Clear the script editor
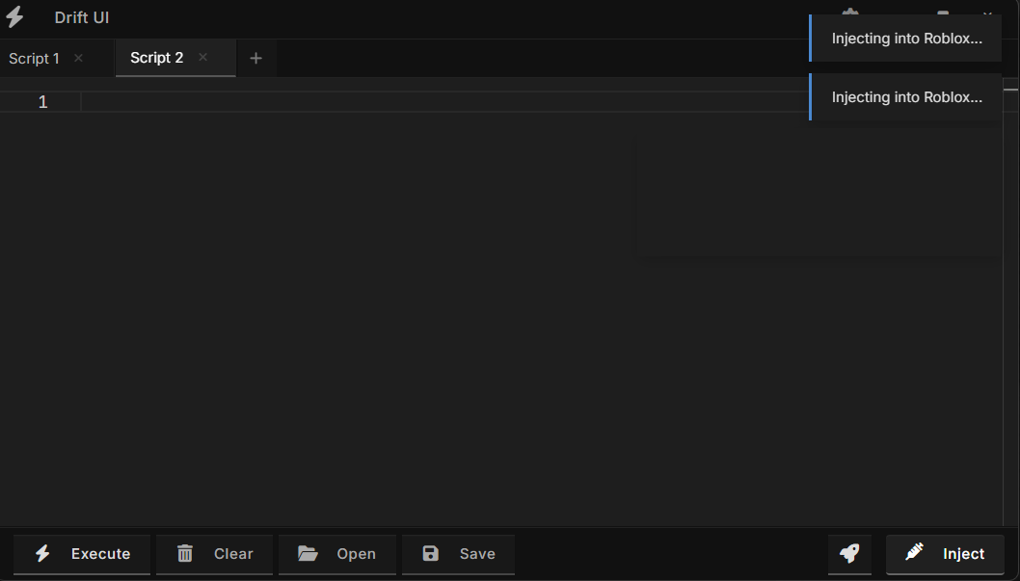 (214, 554)
